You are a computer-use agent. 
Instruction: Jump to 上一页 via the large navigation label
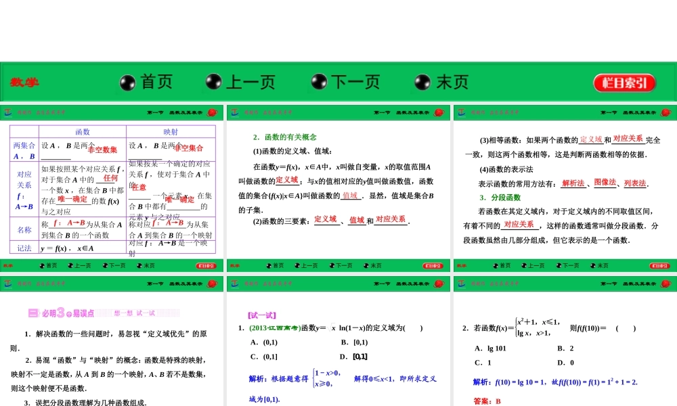[x=251, y=82]
